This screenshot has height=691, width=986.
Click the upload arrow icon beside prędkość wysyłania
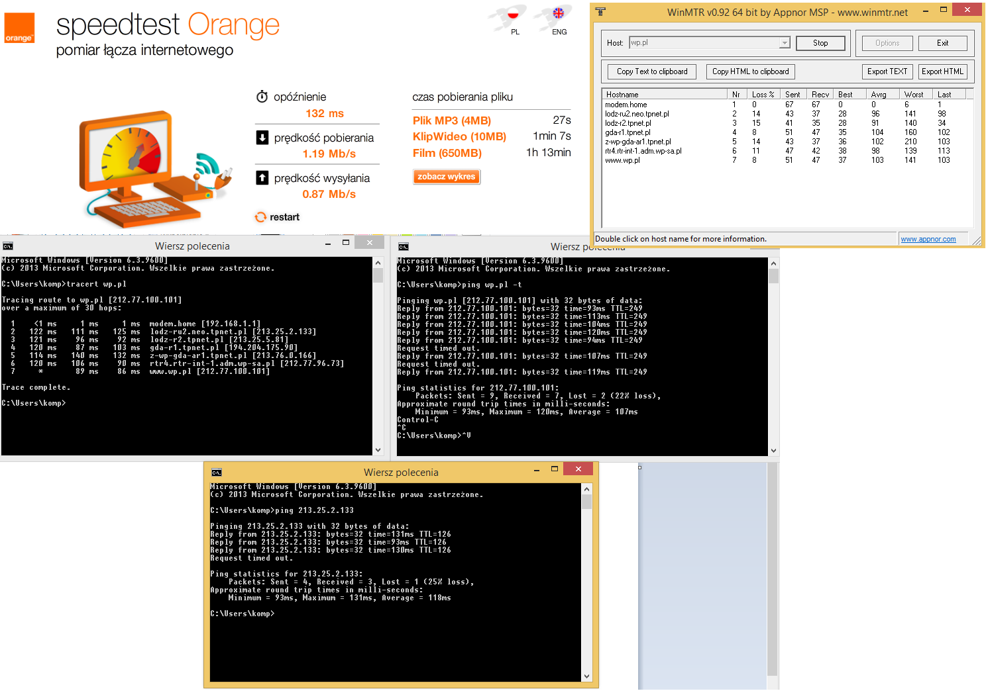262,178
